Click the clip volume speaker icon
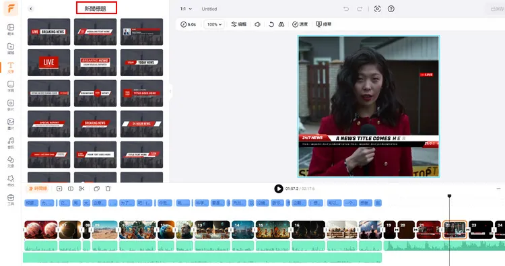This screenshot has width=505, height=266. coord(257,24)
